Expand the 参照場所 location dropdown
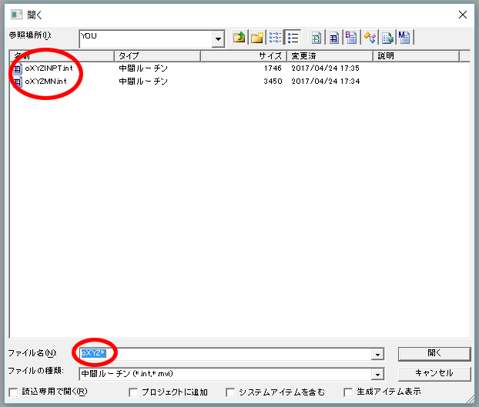This screenshot has height=407, width=479. (x=218, y=38)
